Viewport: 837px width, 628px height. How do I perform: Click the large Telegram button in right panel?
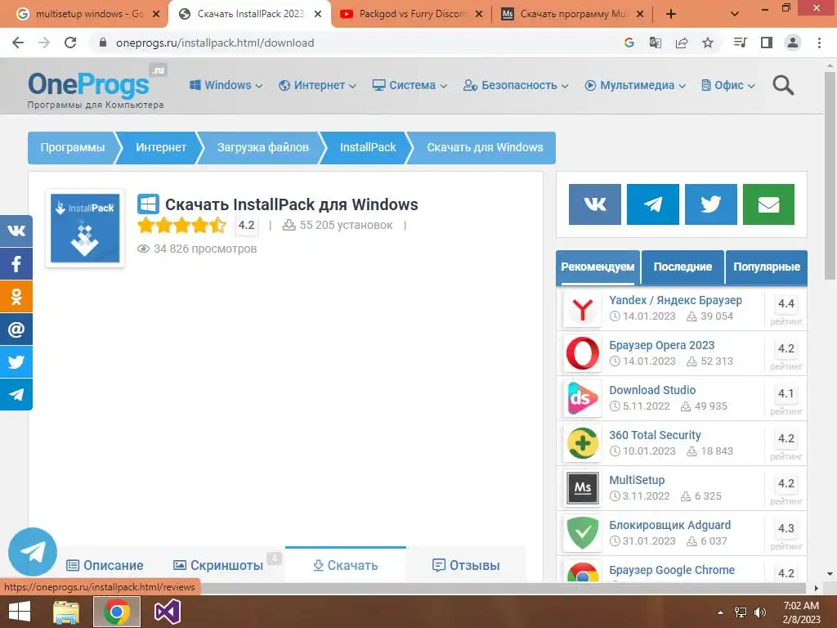tap(653, 204)
